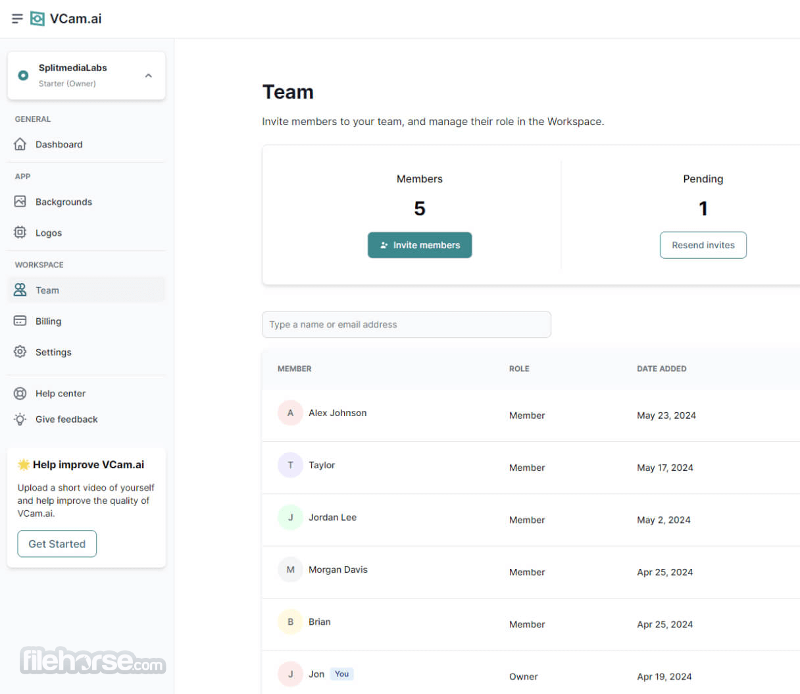Click Jon's avatar circle
The height and width of the screenshot is (694, 800).
click(x=290, y=674)
